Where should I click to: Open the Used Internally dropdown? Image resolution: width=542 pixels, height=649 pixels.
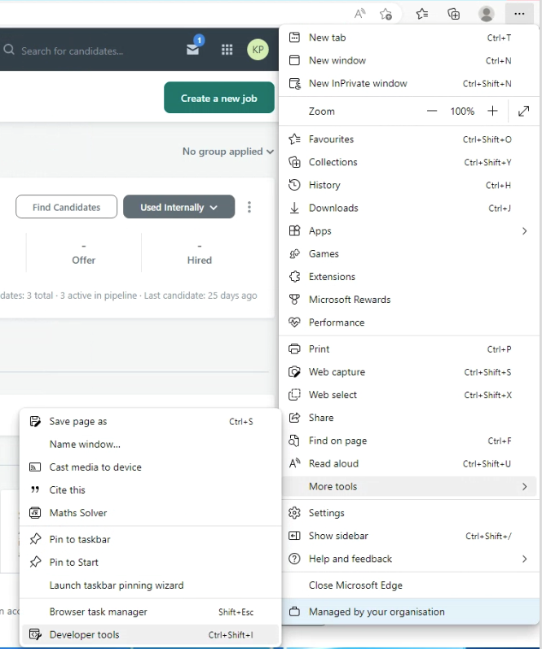(179, 207)
